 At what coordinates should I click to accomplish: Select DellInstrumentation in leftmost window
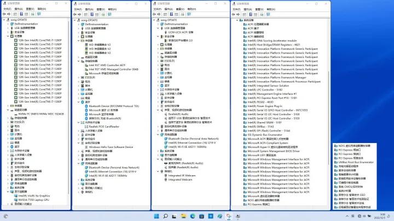pos(26,24)
